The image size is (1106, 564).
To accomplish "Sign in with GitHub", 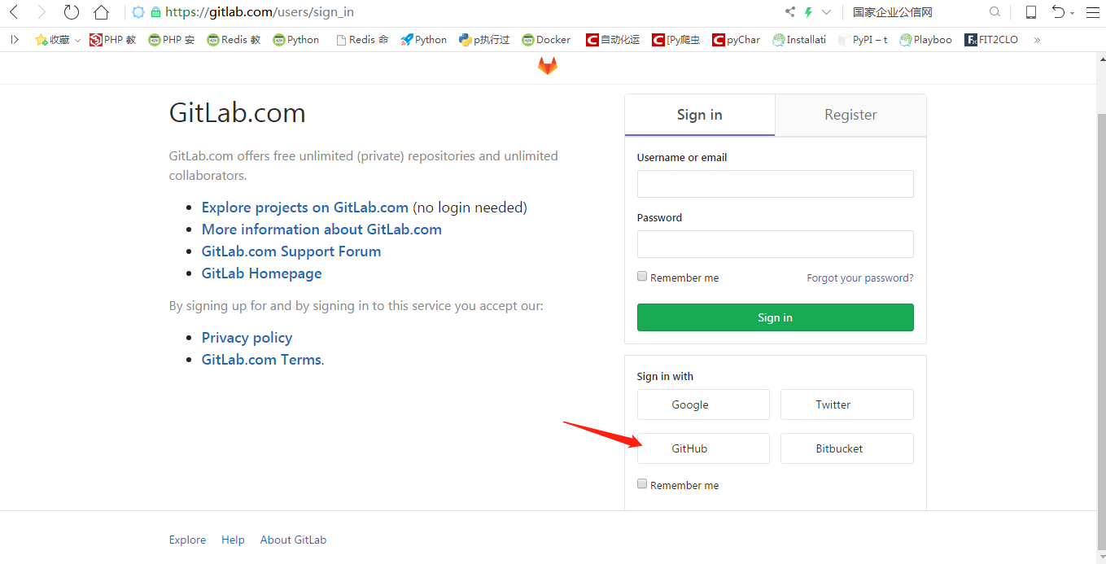I will coord(702,448).
